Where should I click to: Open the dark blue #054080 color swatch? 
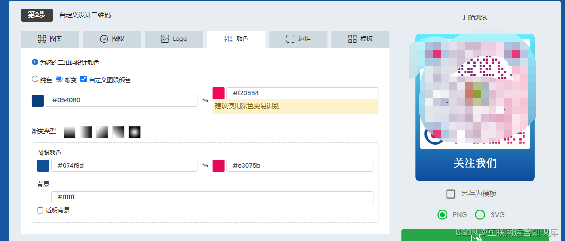click(38, 100)
